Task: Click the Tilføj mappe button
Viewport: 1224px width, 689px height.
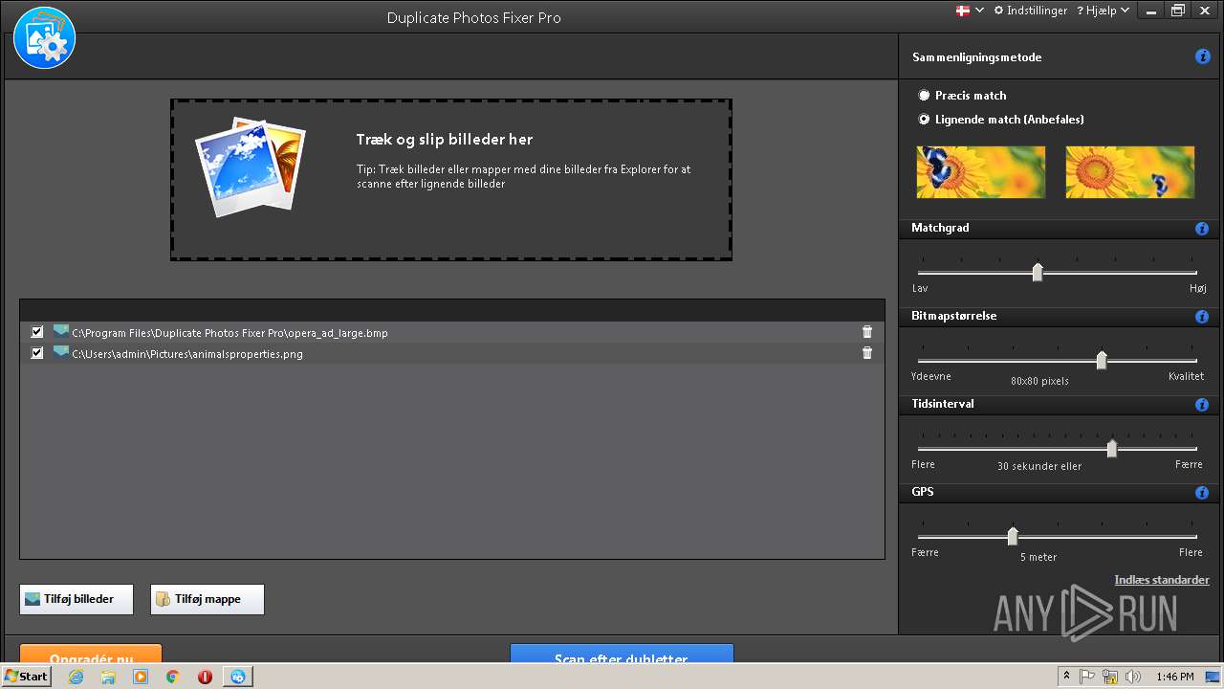Action: click(x=208, y=599)
